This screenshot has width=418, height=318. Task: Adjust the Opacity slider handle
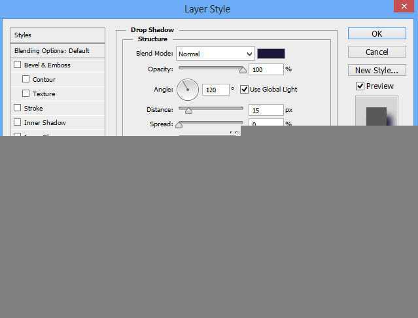(x=243, y=70)
